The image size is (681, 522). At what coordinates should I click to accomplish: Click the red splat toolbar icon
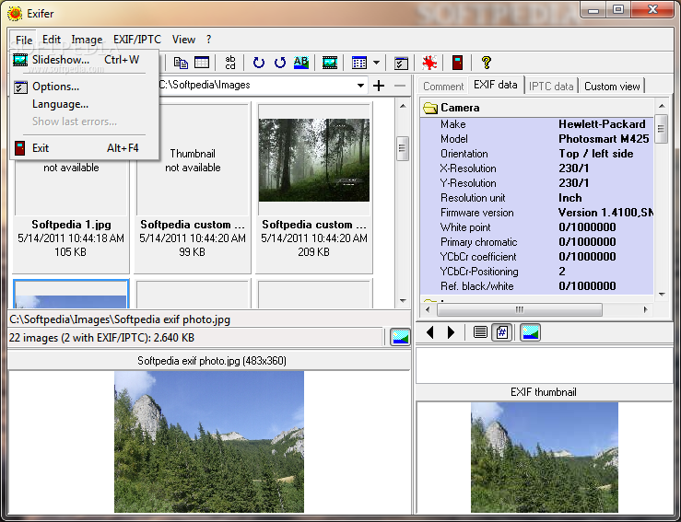click(429, 63)
